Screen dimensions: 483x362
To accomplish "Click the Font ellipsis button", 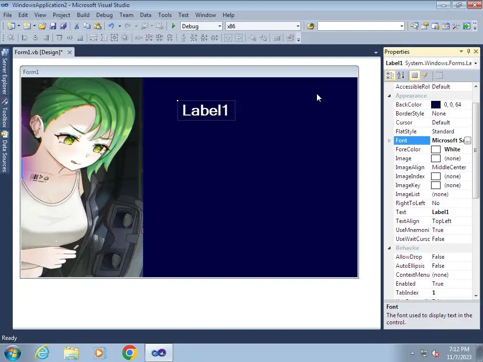I will click(467, 140).
